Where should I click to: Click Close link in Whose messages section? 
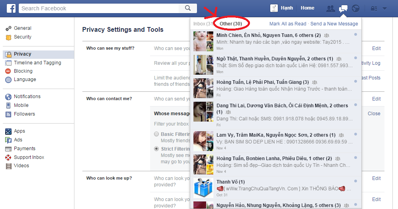tap(374, 114)
